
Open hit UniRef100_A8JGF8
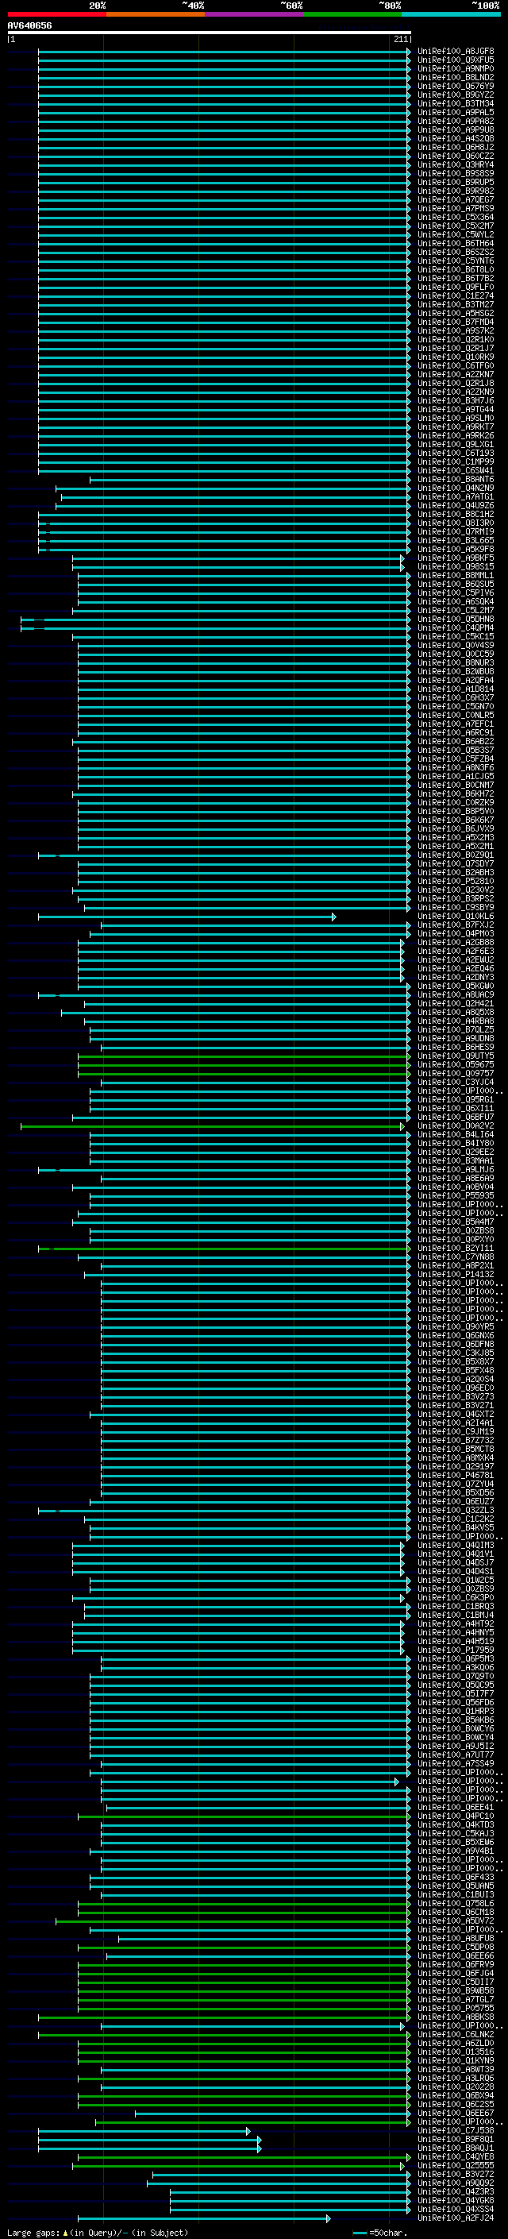point(455,52)
